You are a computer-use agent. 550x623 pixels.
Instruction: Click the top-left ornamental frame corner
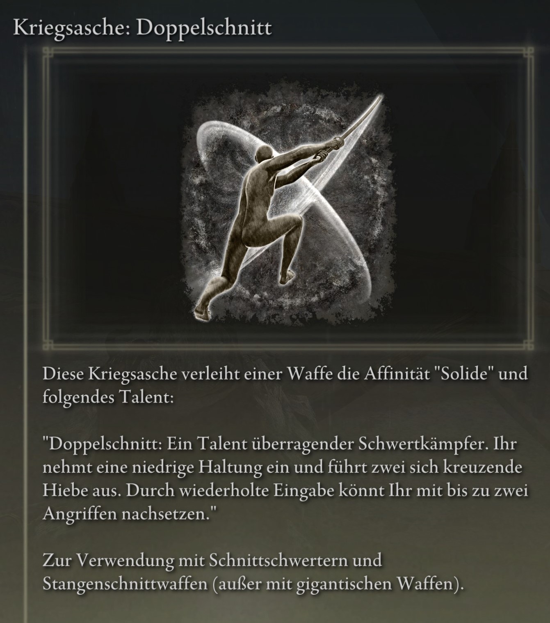coord(49,53)
